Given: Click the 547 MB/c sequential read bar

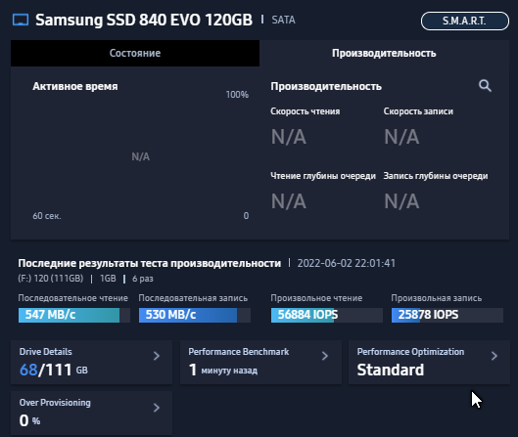Looking at the screenshot, I should [74, 315].
